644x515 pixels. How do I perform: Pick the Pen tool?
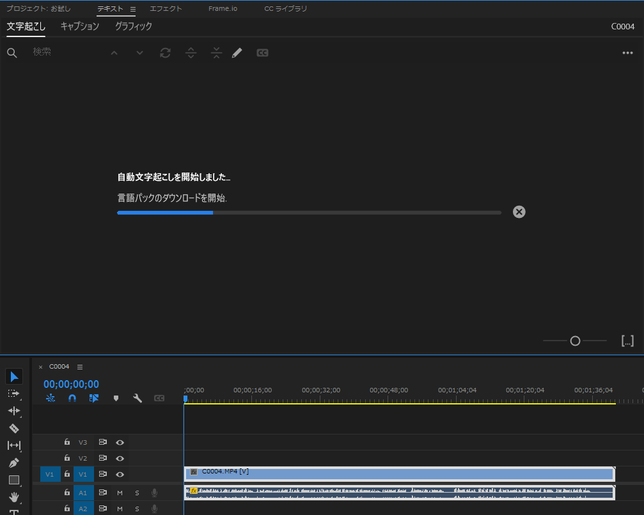coord(13,463)
